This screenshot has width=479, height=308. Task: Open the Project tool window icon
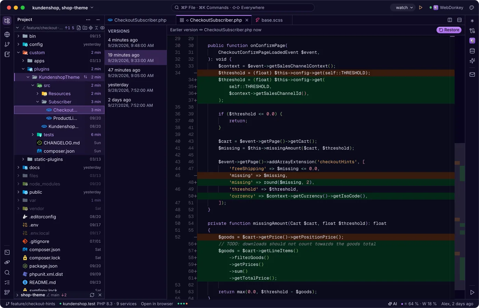click(x=7, y=21)
